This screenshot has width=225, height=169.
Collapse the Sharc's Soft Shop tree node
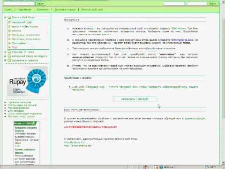[5, 17]
